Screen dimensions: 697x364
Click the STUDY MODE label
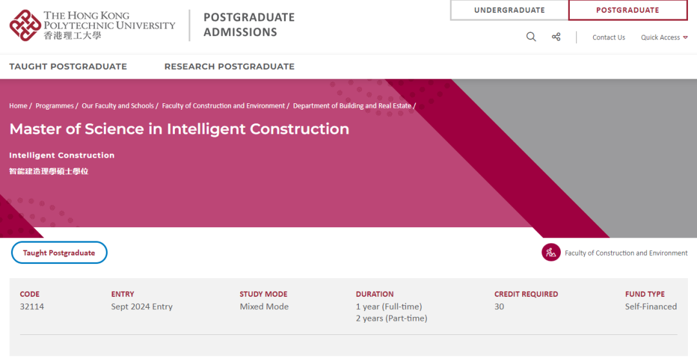tap(263, 294)
